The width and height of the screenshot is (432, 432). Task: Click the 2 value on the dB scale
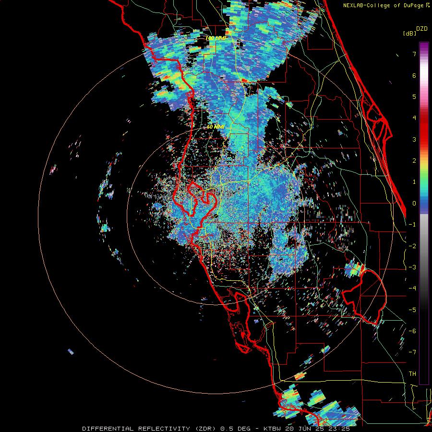414,161
